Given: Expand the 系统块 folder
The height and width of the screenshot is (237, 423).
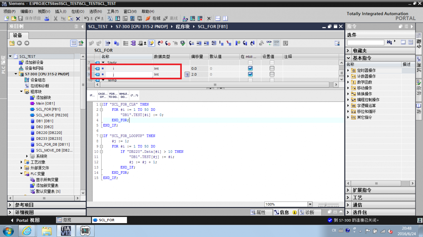Looking at the screenshot, I should [x=27, y=156].
